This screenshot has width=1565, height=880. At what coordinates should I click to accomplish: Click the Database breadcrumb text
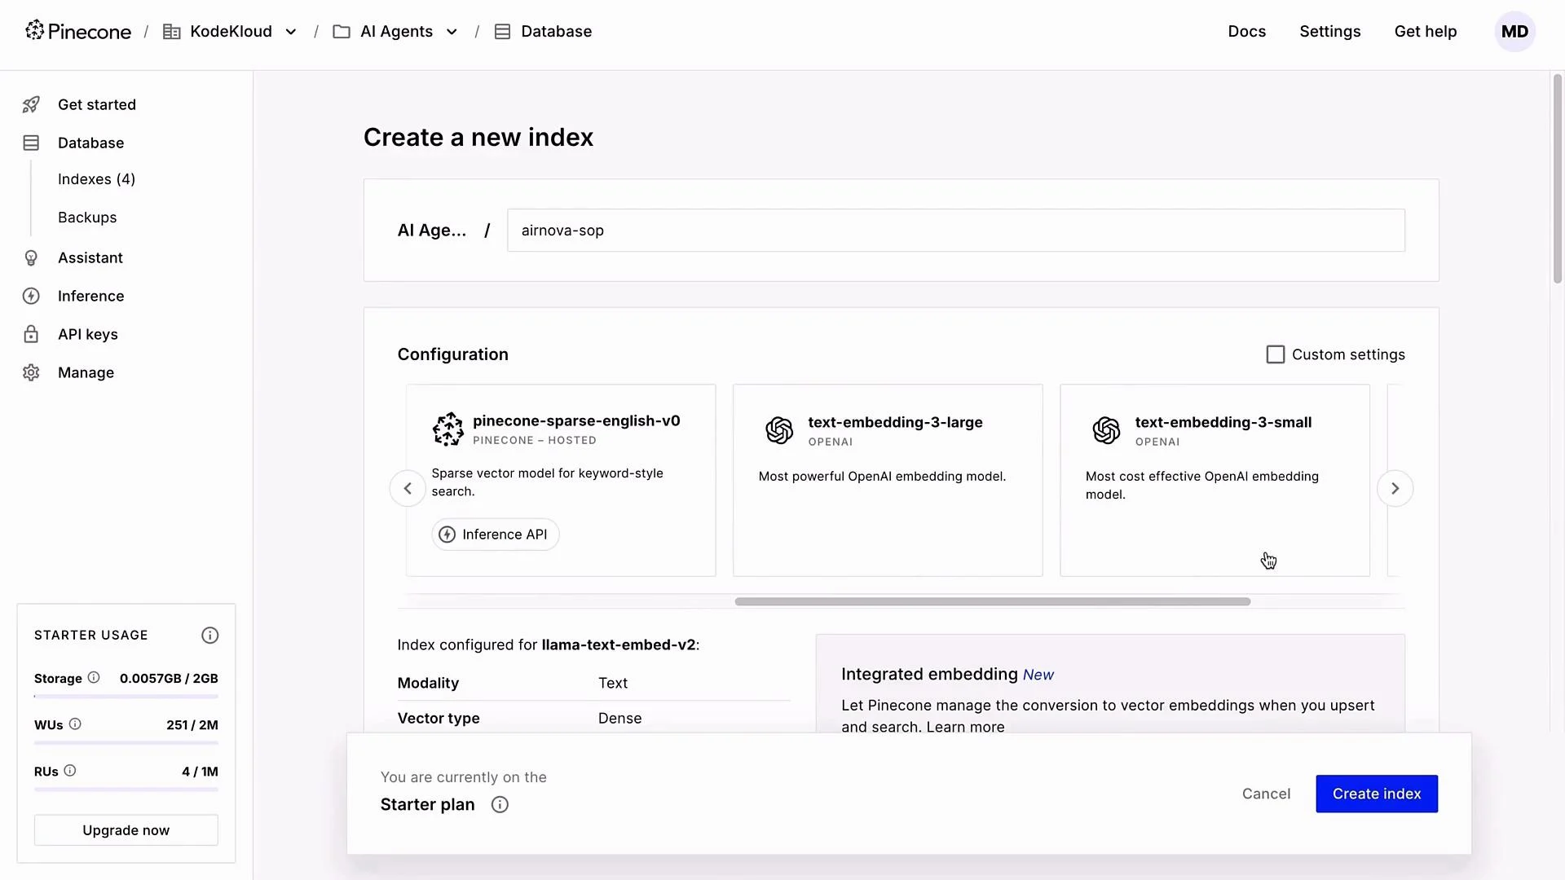tap(557, 32)
